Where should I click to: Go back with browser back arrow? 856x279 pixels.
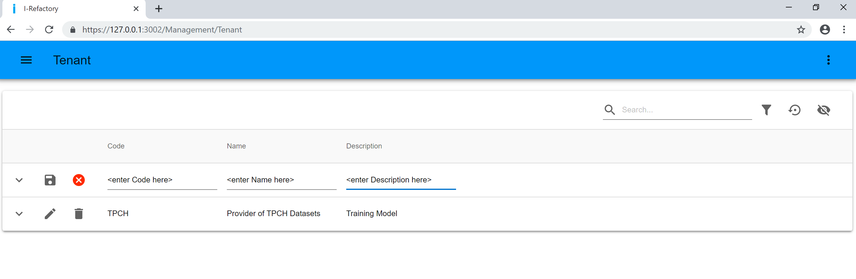[x=11, y=30]
